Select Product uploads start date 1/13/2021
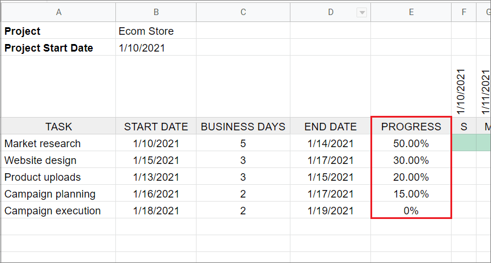The height and width of the screenshot is (263, 491). pyautogui.click(x=156, y=177)
